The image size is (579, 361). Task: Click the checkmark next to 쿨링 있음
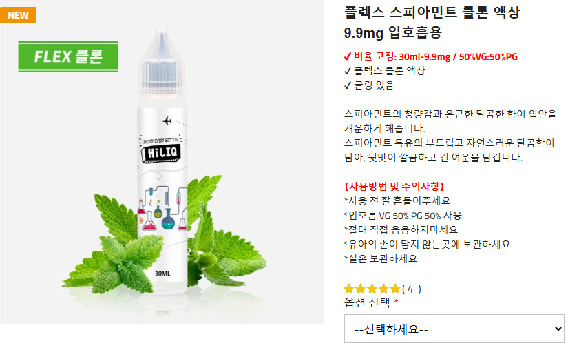348,85
